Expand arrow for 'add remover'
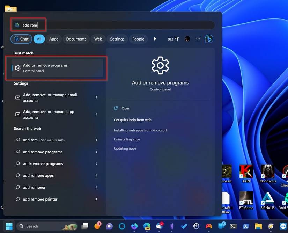This screenshot has width=288, height=233. (96, 187)
